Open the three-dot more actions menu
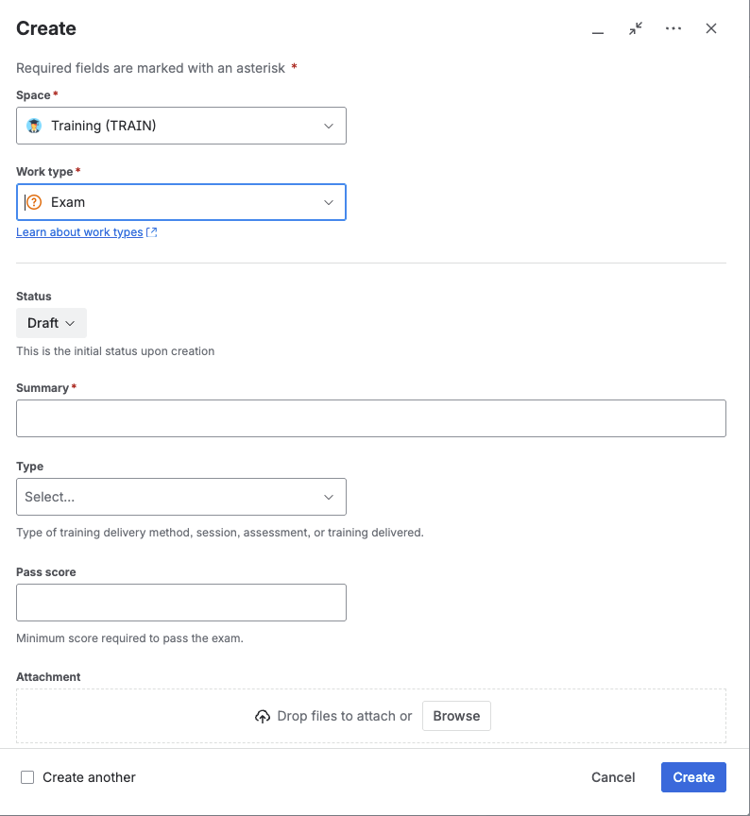750x816 pixels. 673,28
